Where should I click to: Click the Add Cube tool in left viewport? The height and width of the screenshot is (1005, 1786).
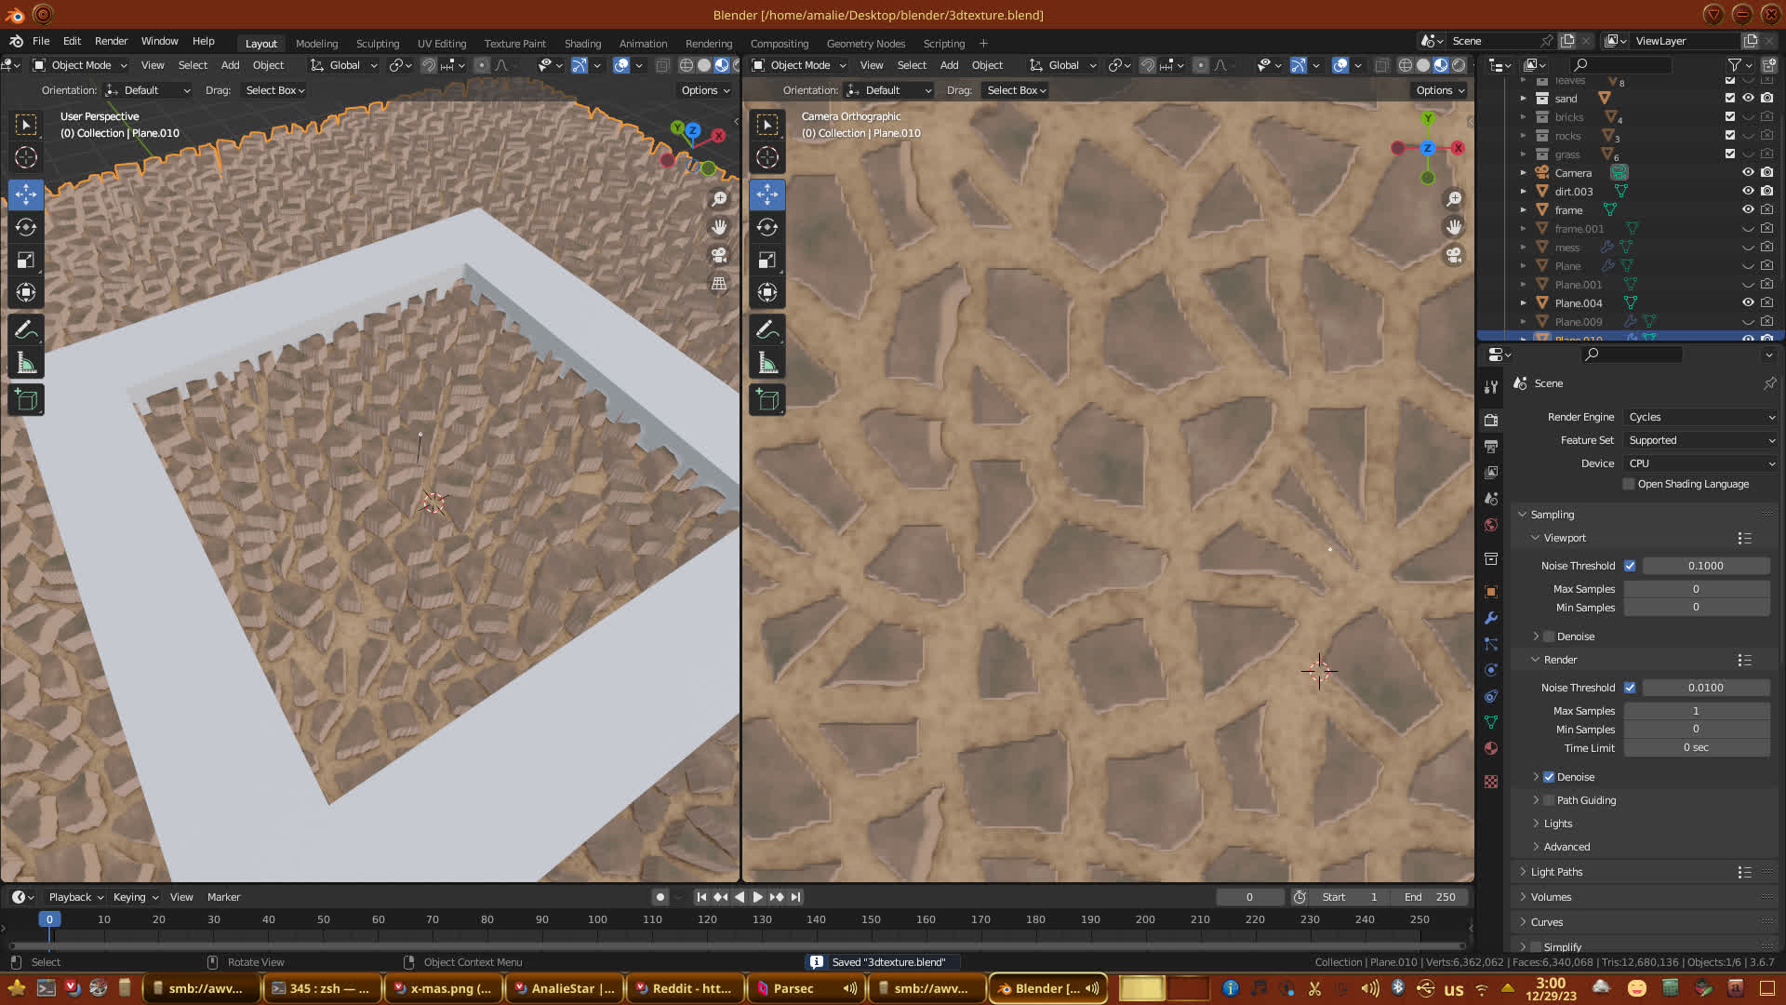pyautogui.click(x=26, y=400)
